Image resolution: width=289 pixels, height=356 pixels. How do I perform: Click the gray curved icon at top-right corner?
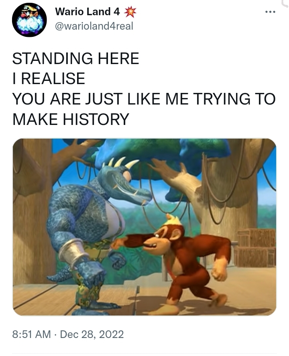285,3
